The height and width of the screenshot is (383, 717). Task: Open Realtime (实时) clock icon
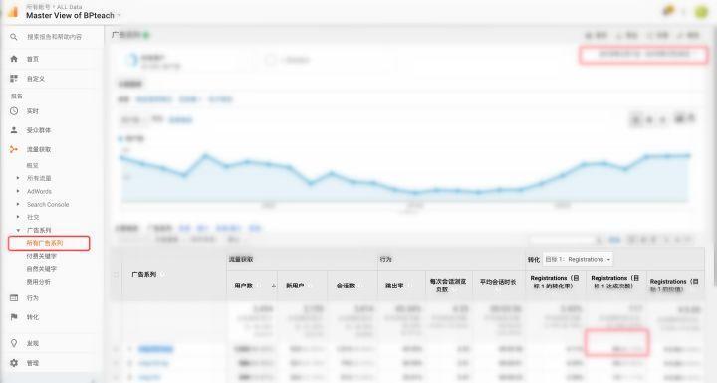point(14,111)
